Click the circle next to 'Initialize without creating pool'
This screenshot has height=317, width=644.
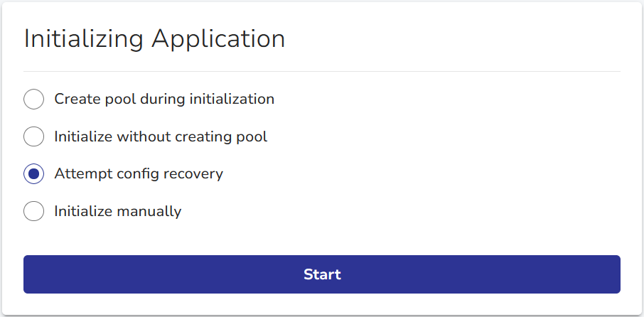click(x=34, y=136)
